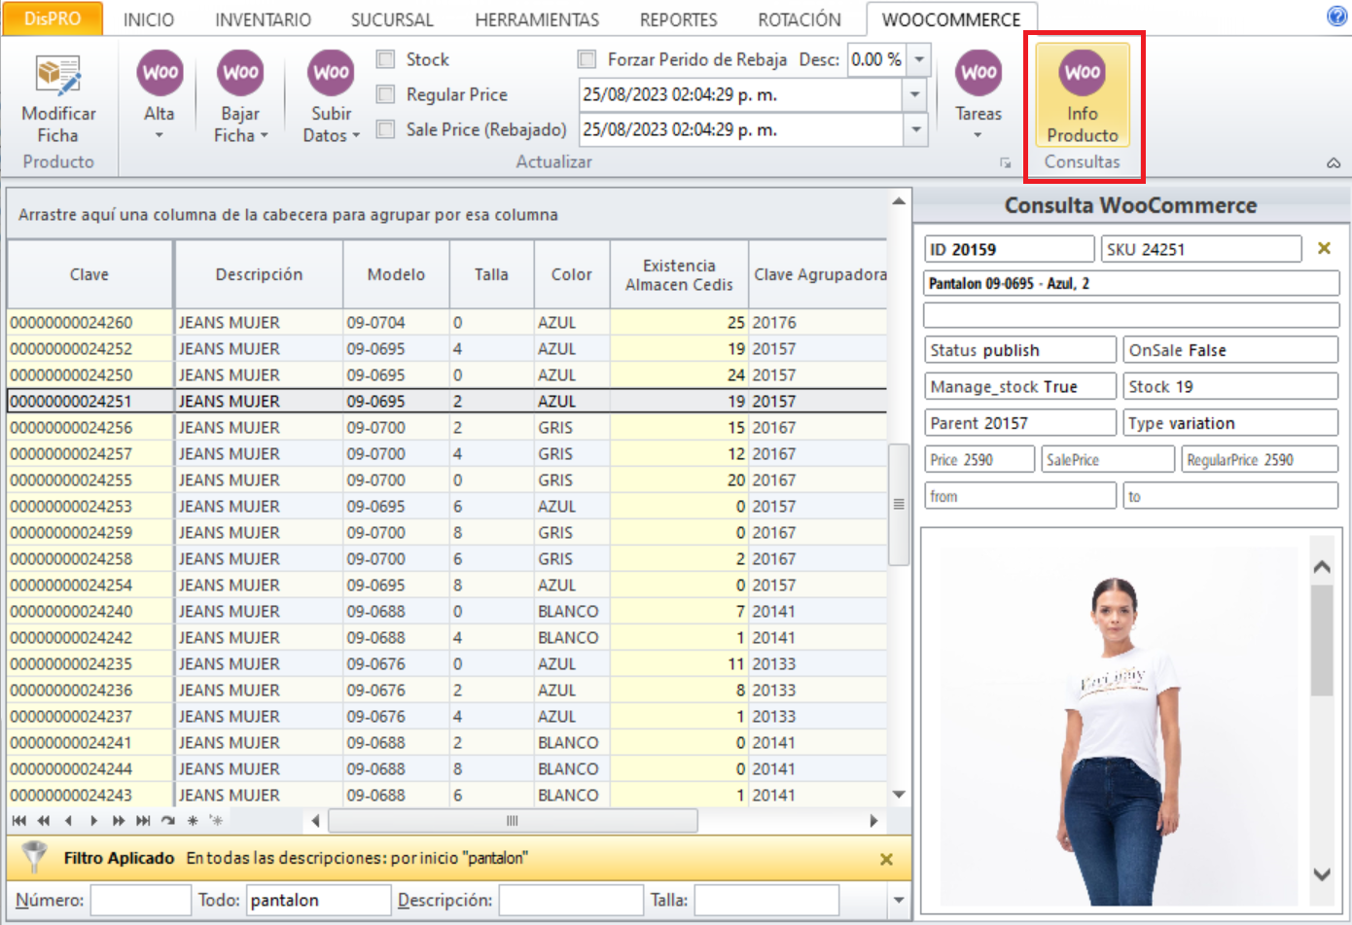
Task: Open the help icon in the top-right corner
Action: point(1338,16)
